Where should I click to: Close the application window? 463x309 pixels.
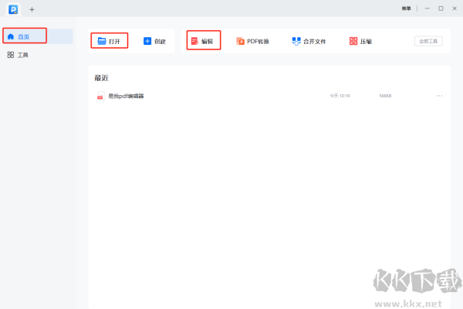pyautogui.click(x=455, y=8)
